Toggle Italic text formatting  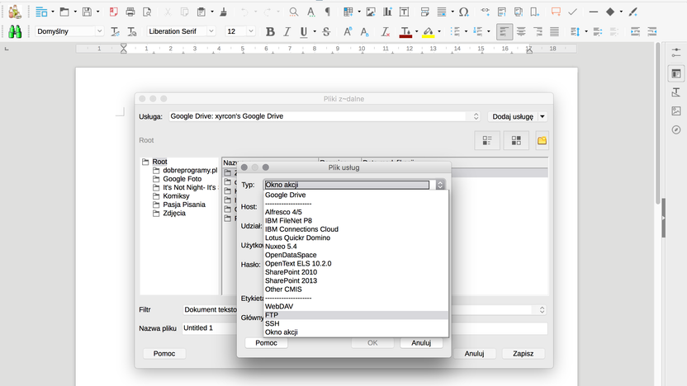(x=287, y=31)
